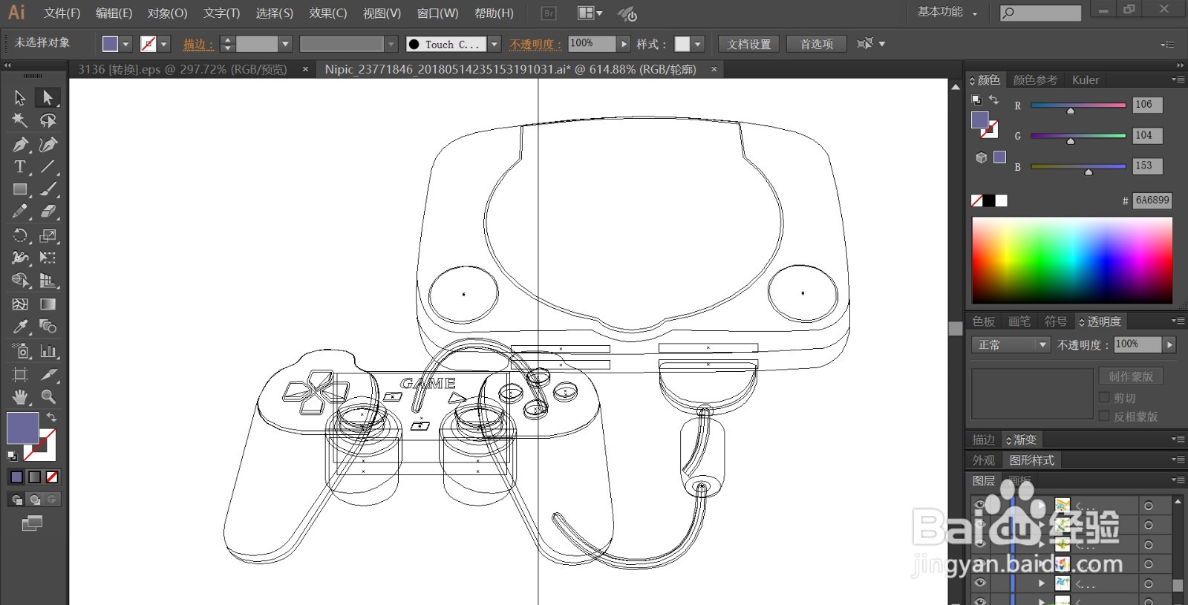Select the Direct Selection tool
Image resolution: width=1188 pixels, height=605 pixels.
(48, 97)
